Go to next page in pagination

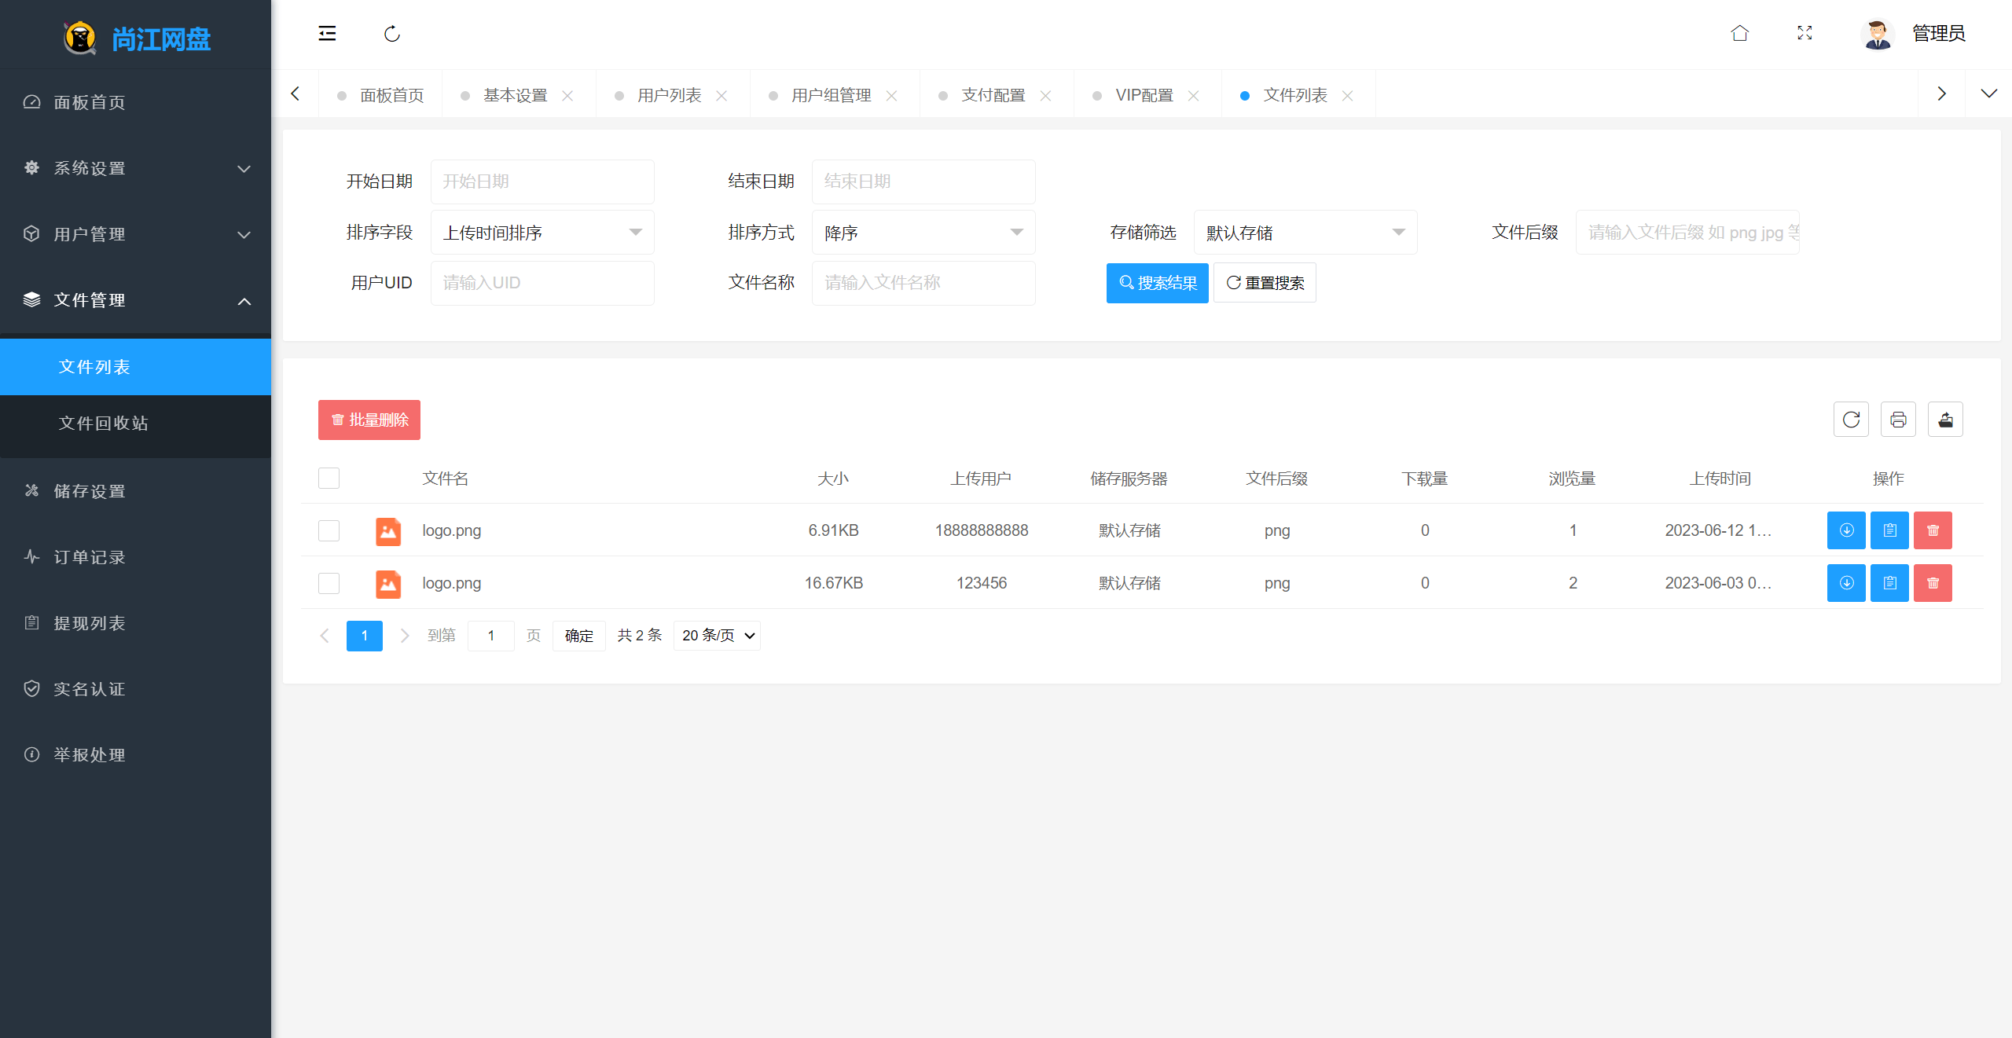[x=405, y=636]
